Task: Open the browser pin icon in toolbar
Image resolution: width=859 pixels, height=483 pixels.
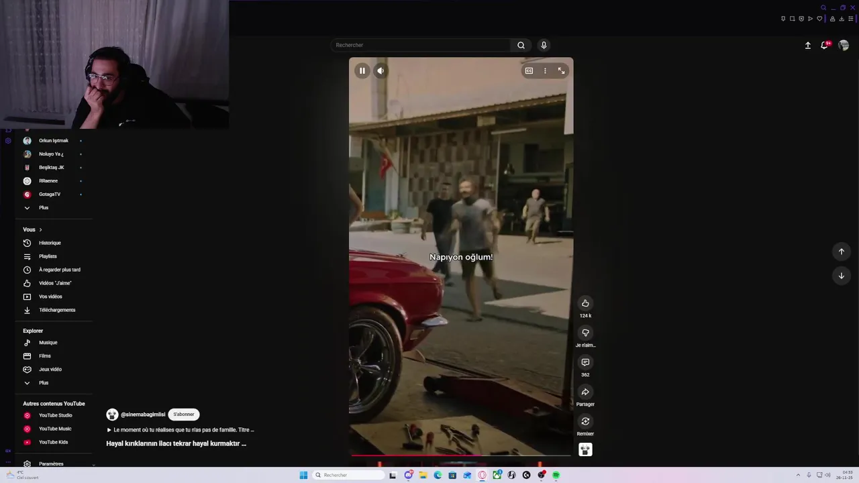Action: click(x=783, y=19)
